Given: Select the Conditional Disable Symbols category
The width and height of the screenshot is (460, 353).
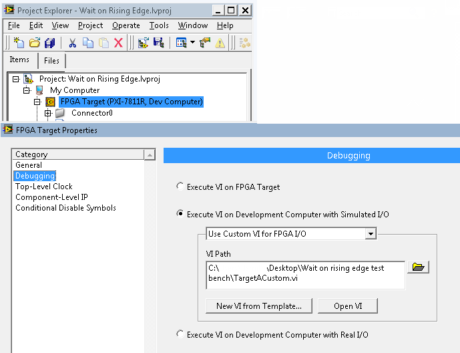Looking at the screenshot, I should (x=65, y=208).
